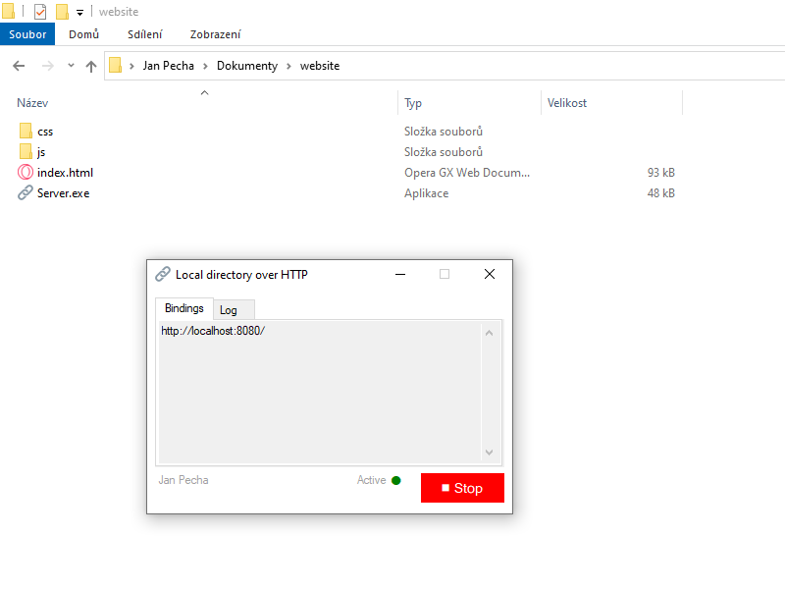Open the recent locations dropdown arrow

point(71,66)
